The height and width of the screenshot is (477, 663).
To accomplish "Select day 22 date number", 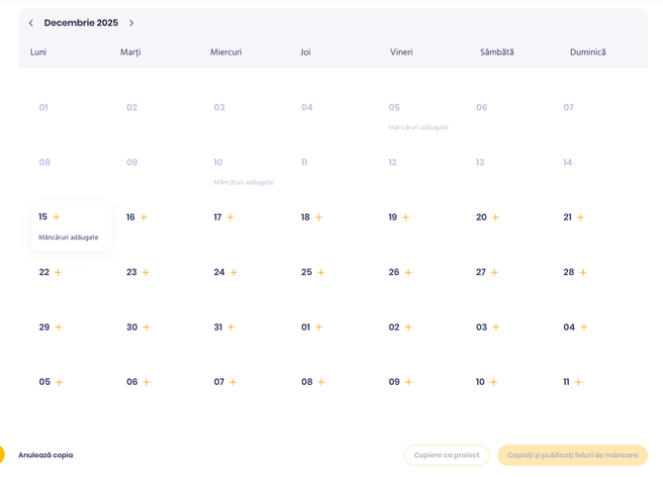I will pos(44,272).
